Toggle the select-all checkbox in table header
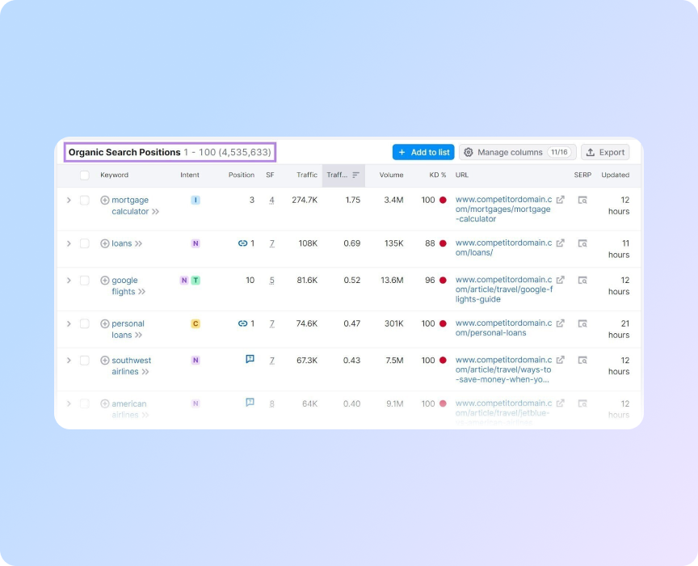698x566 pixels. coord(84,175)
